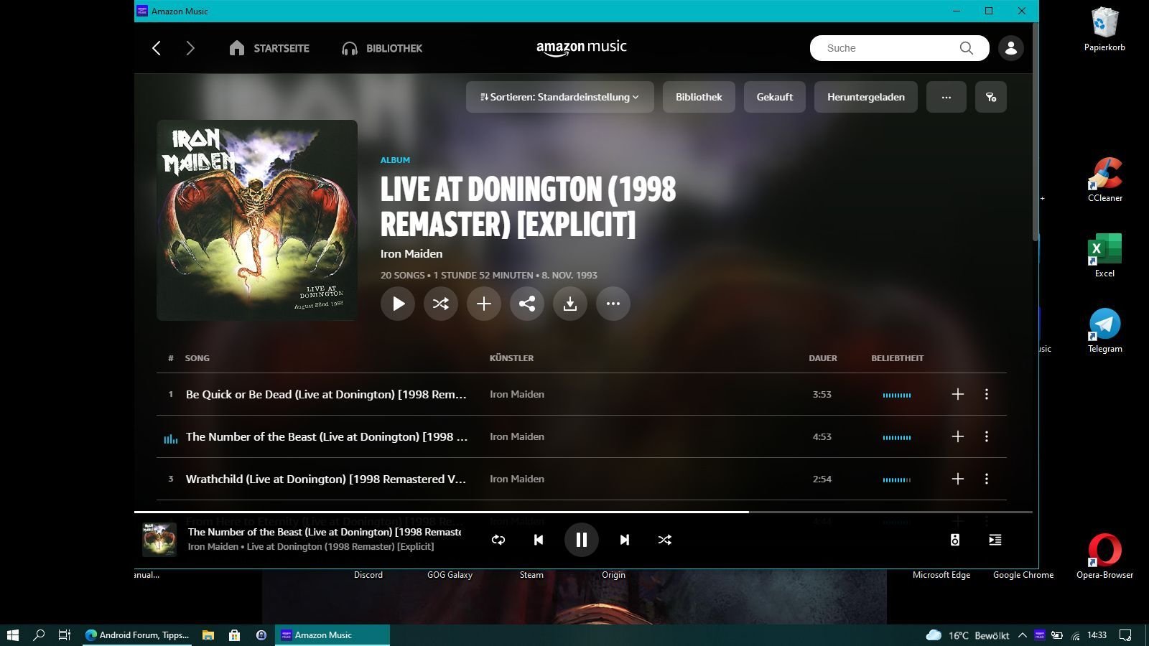Image resolution: width=1149 pixels, height=646 pixels.
Task: Open the Opera-Browser desktop shortcut
Action: [x=1104, y=556]
